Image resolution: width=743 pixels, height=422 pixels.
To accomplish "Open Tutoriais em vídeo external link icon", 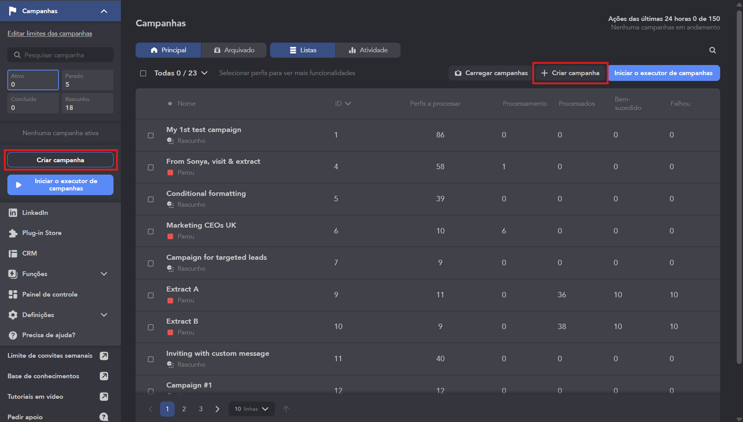I will [x=104, y=396].
